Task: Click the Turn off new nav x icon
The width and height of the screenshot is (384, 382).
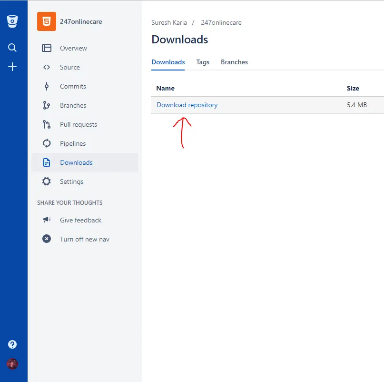Action: [x=47, y=239]
